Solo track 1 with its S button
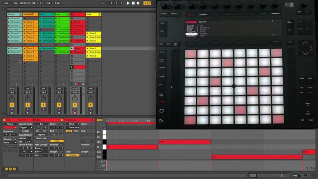The height and width of the screenshot is (179, 318). [x=12, y=109]
